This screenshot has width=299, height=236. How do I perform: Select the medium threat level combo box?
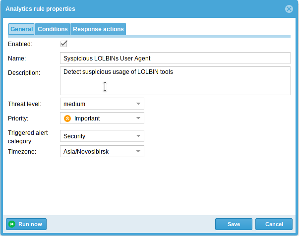coord(102,104)
